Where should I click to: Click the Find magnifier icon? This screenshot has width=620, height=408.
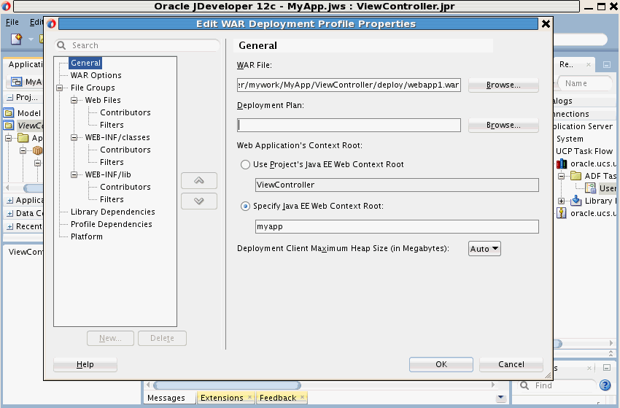coord(524,385)
